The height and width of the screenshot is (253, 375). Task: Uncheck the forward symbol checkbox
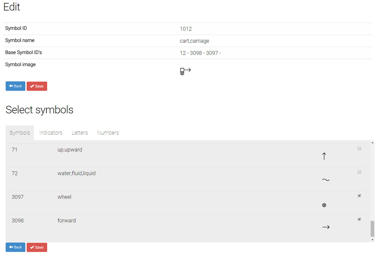359,219
